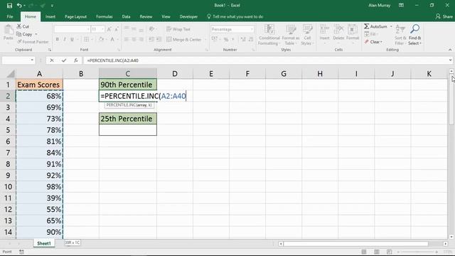Select column C header
Screen dimensions: 455x256
click(128, 74)
